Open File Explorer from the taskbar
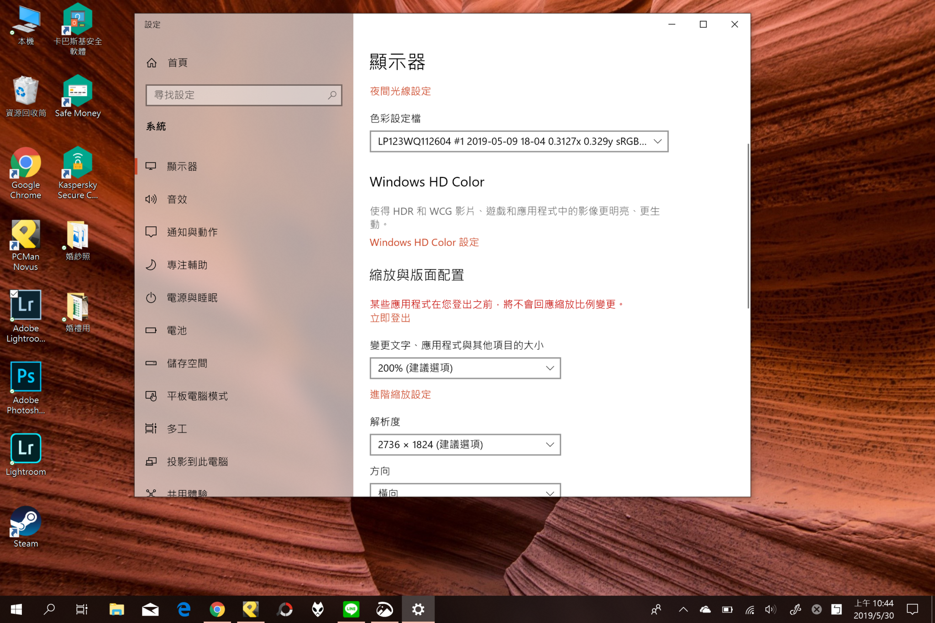The width and height of the screenshot is (935, 623). [x=117, y=609]
